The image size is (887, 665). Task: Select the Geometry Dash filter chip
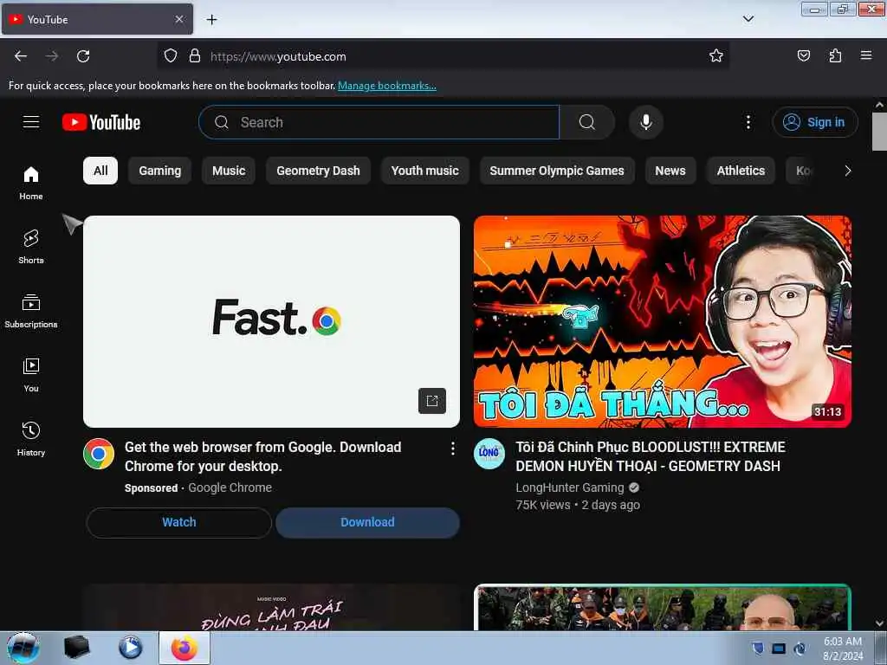(318, 171)
